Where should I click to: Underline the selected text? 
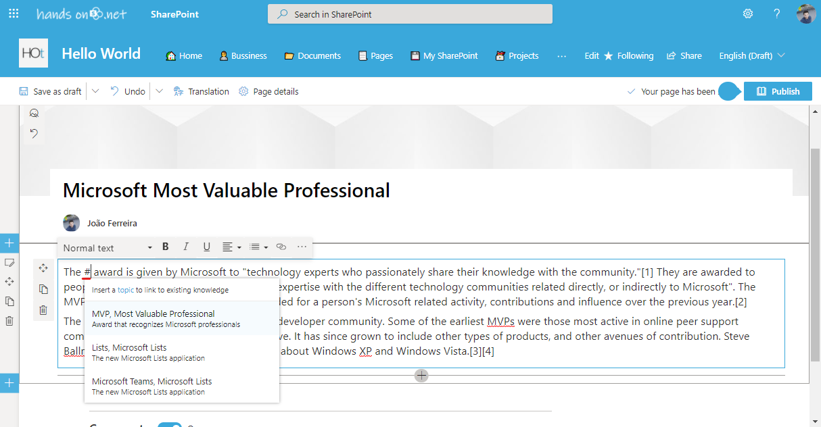click(x=207, y=247)
